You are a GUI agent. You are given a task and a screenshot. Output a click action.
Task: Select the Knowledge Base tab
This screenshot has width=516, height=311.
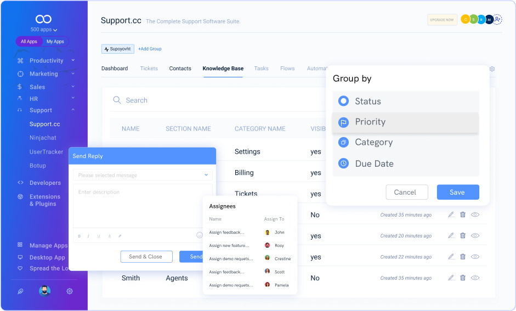[x=223, y=69]
